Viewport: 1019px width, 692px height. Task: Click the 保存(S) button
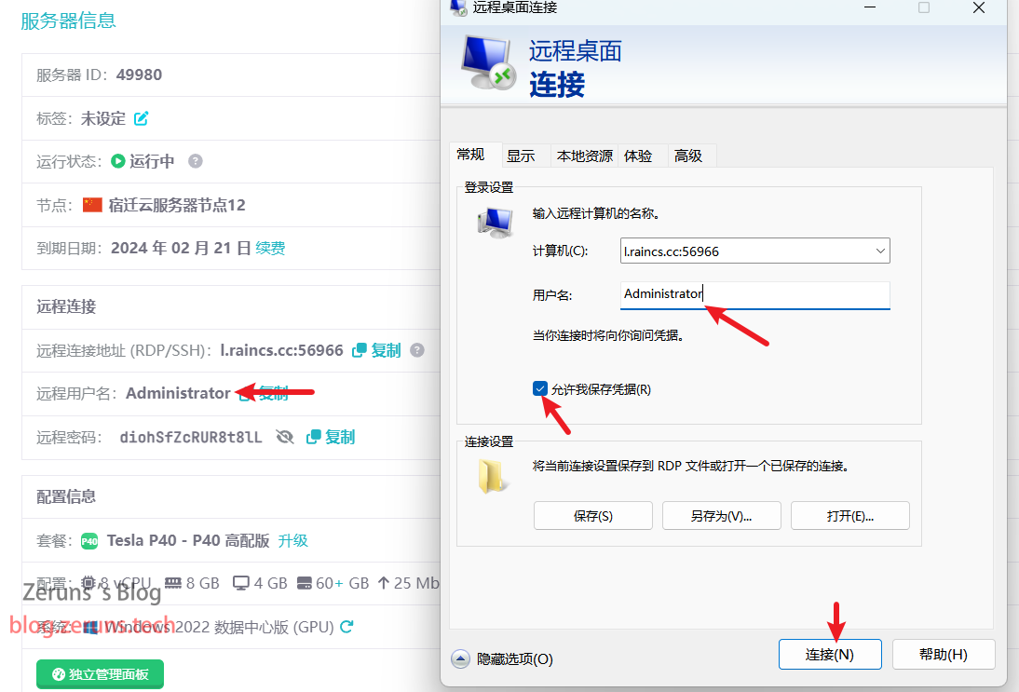click(x=592, y=516)
